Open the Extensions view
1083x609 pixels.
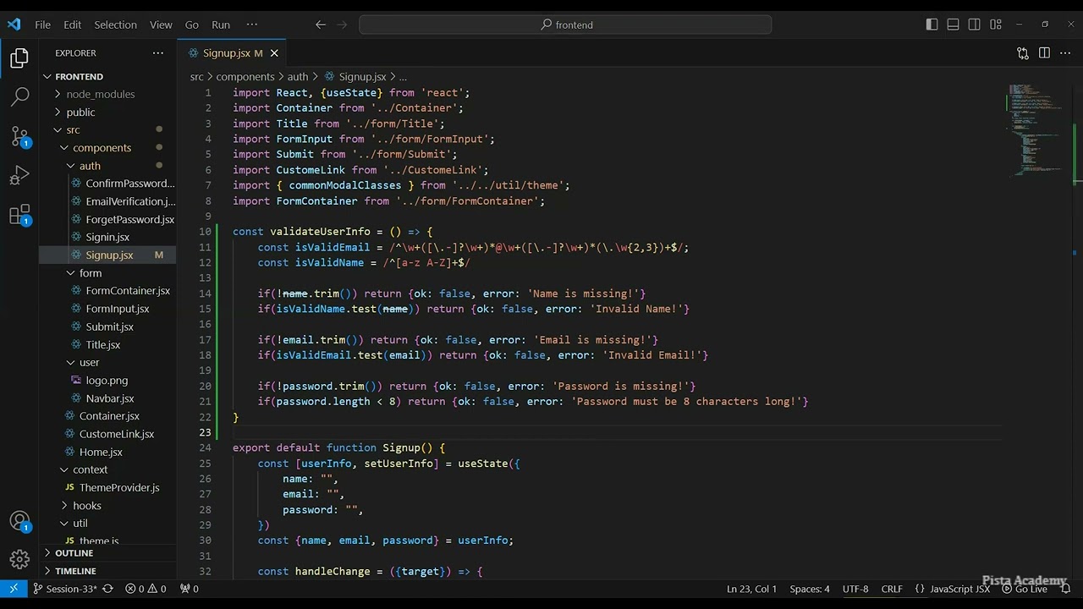[19, 215]
